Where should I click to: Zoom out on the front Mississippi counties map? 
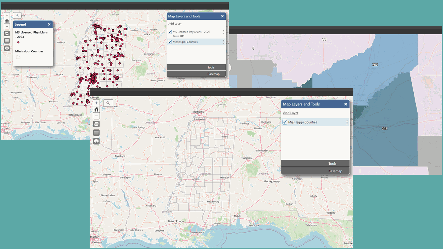pyautogui.click(x=96, y=116)
